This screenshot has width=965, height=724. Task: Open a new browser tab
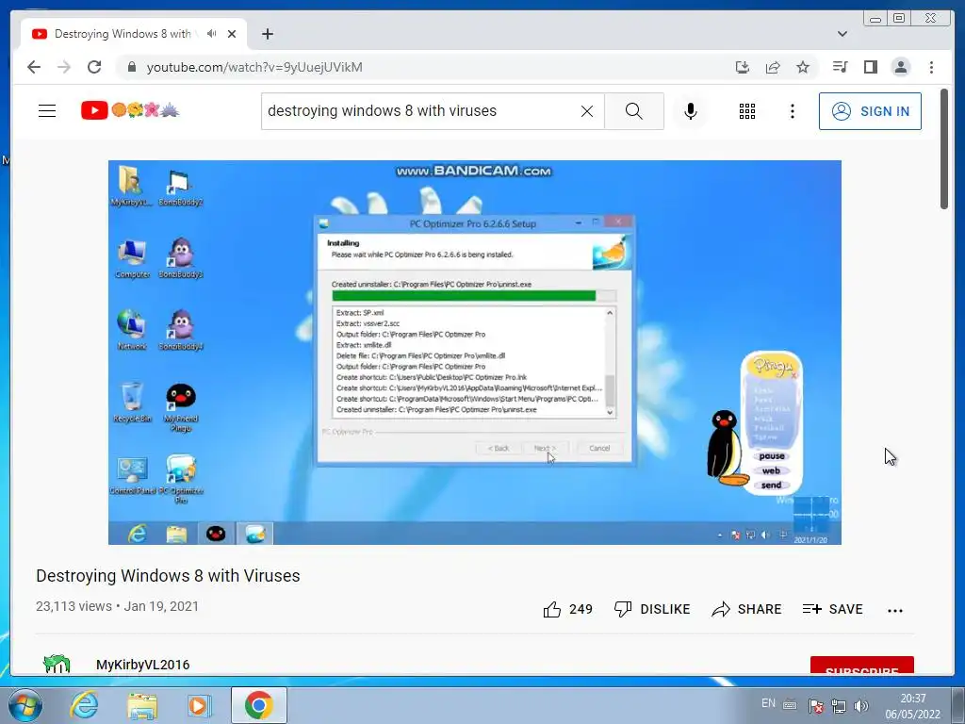click(x=267, y=34)
